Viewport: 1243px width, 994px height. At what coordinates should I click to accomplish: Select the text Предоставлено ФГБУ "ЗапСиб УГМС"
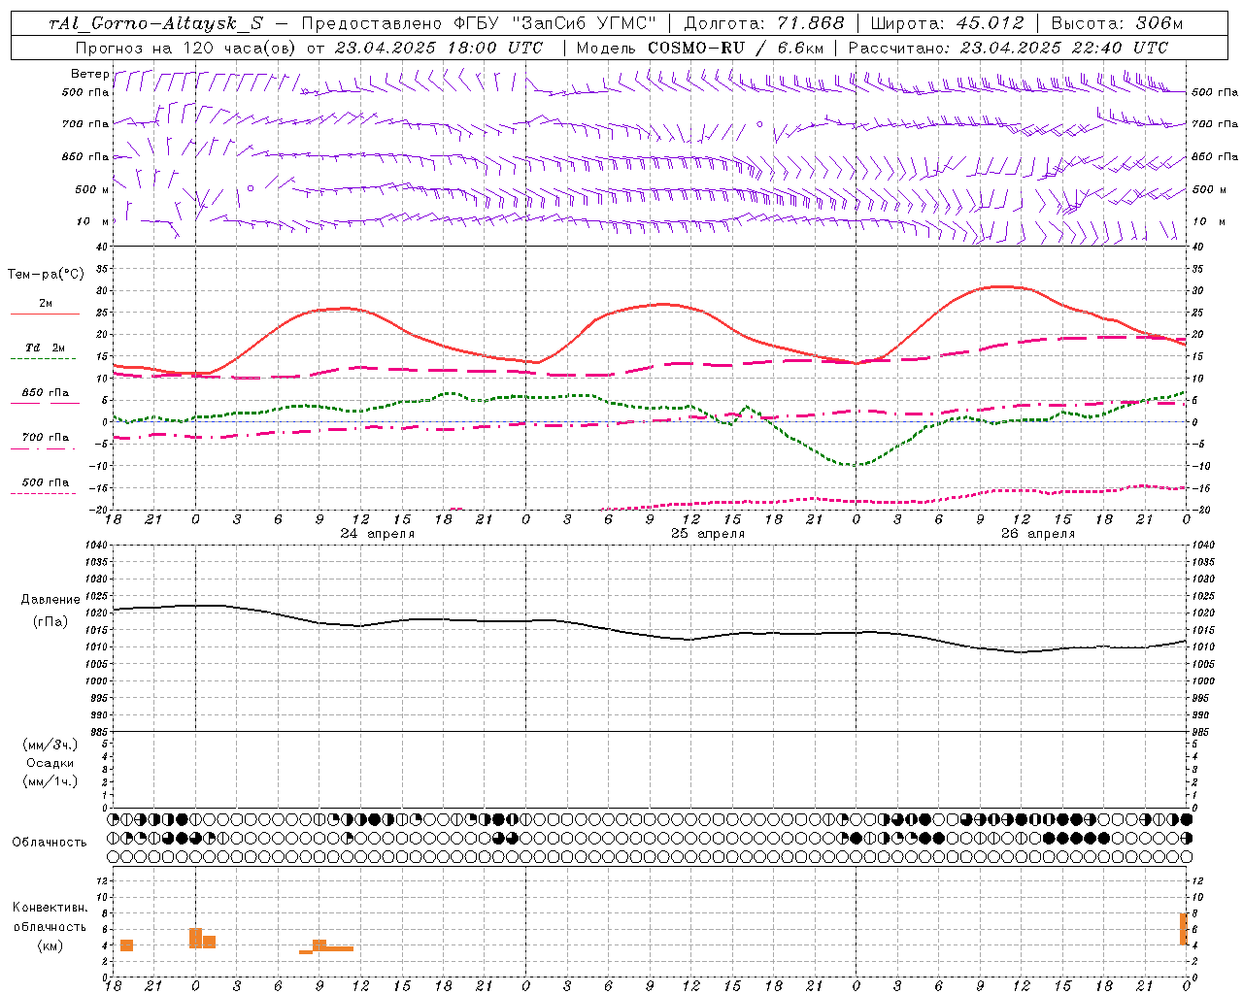479,23
